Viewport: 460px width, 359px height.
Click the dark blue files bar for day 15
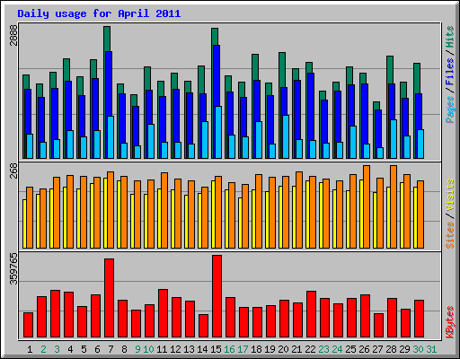tap(216, 74)
